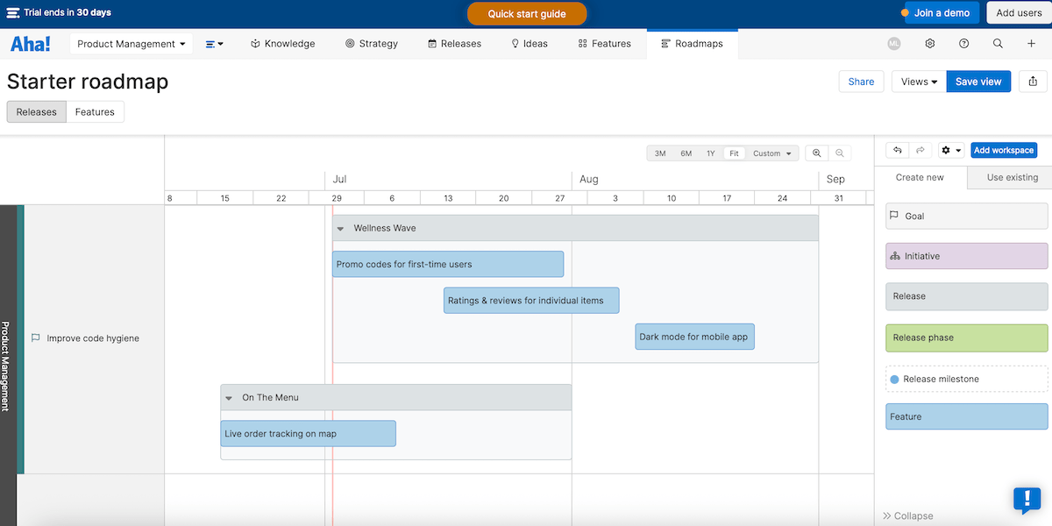Switch to the Features roadmap toggle
The image size is (1052, 526).
95,112
